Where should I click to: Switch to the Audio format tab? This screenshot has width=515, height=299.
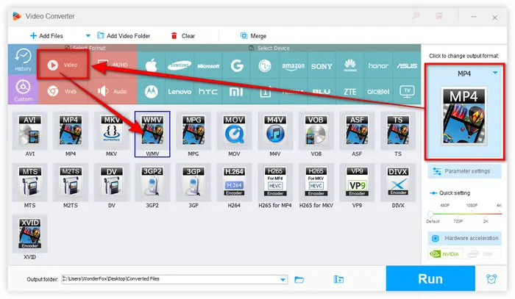coord(113,92)
